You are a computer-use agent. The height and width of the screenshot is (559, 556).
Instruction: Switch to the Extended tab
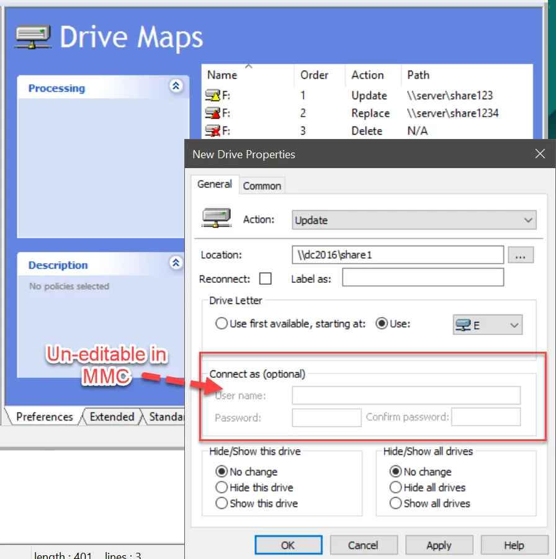coord(112,417)
